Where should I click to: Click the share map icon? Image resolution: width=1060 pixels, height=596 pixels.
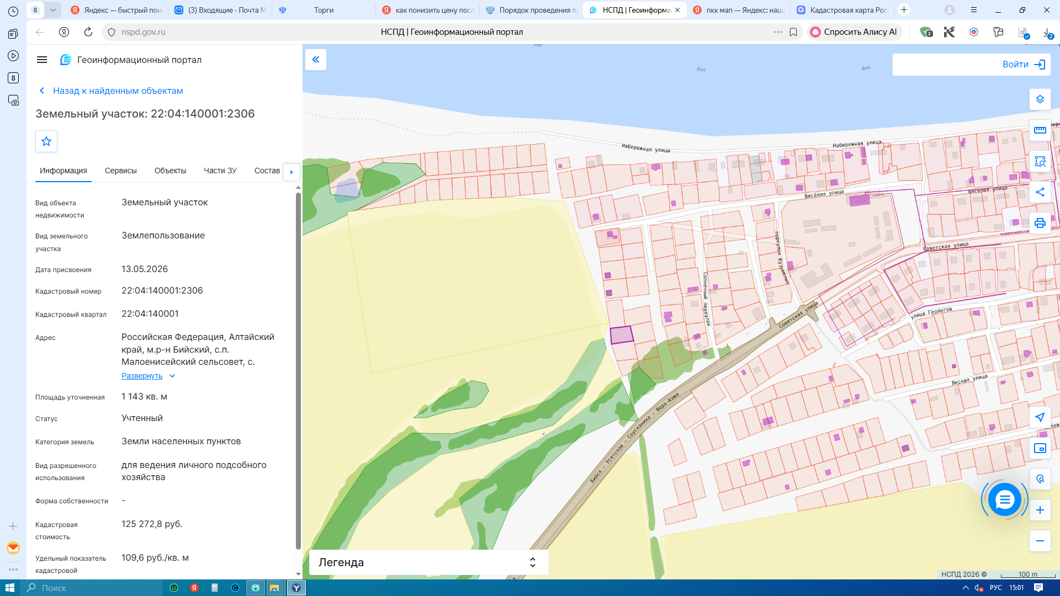click(x=1040, y=192)
